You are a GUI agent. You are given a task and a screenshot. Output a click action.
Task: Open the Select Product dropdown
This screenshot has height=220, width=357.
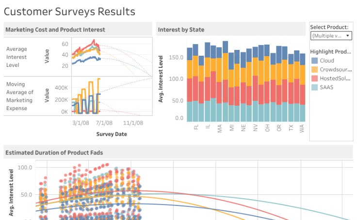328,36
